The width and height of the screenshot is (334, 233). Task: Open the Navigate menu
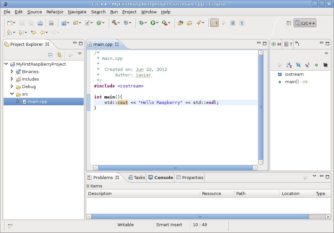point(77,12)
